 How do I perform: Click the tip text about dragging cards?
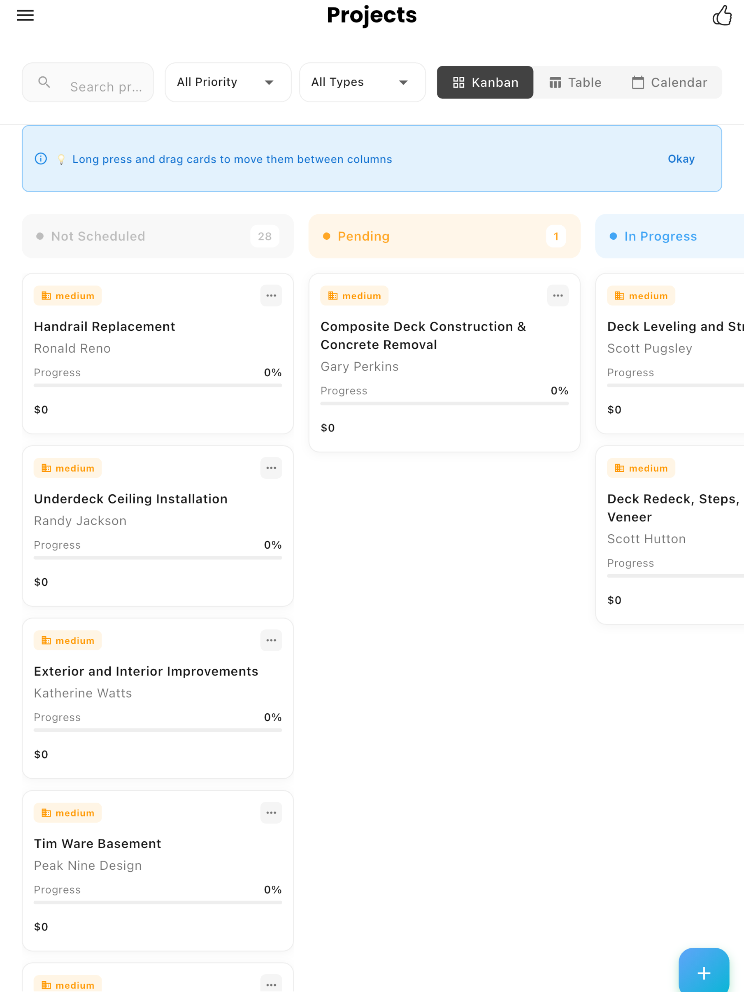[232, 159]
